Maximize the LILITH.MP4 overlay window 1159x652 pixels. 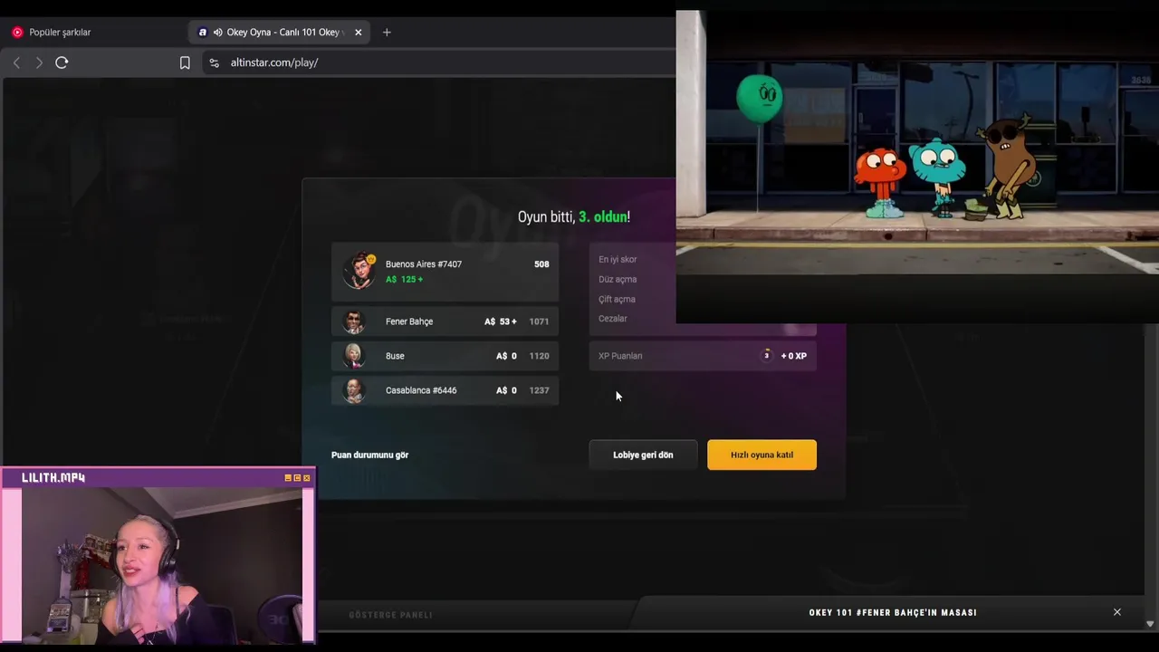[297, 477]
